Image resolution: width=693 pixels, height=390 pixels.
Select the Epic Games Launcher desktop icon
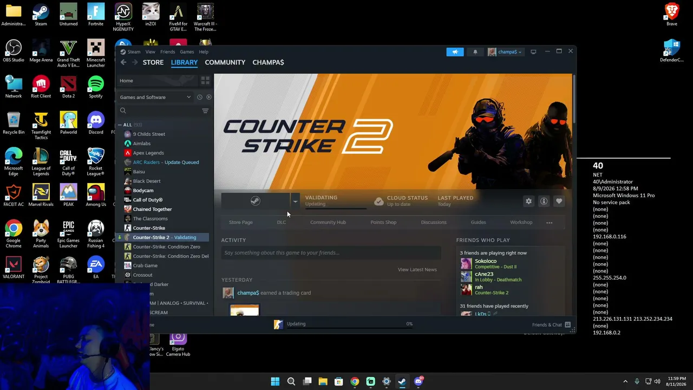tap(68, 234)
